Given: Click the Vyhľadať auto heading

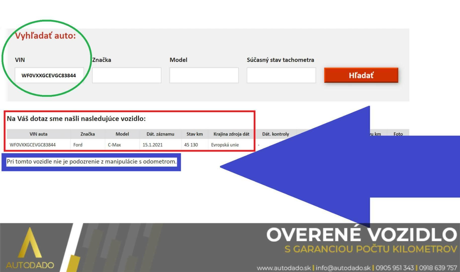Looking at the screenshot, I should click(45, 36).
